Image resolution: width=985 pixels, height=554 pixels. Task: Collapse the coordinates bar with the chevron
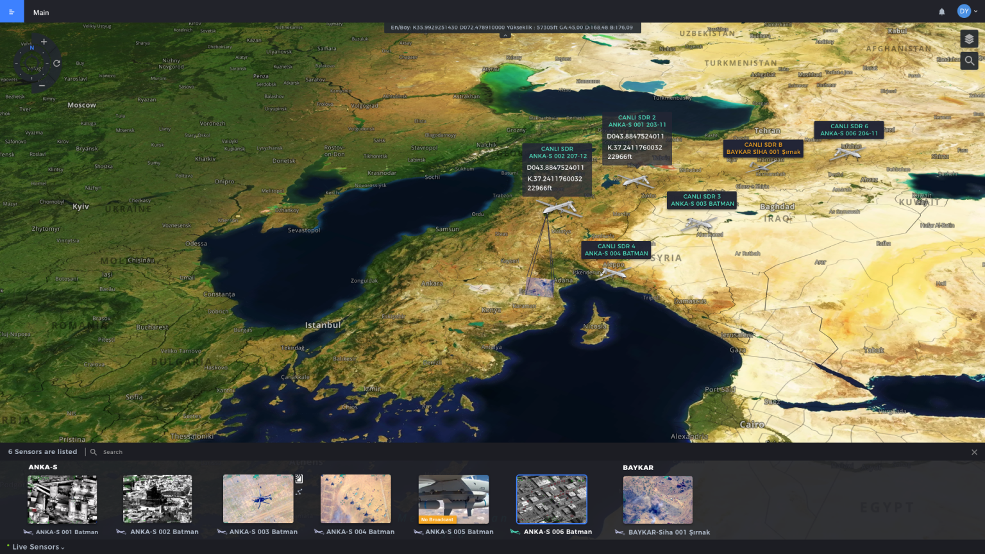click(x=505, y=35)
